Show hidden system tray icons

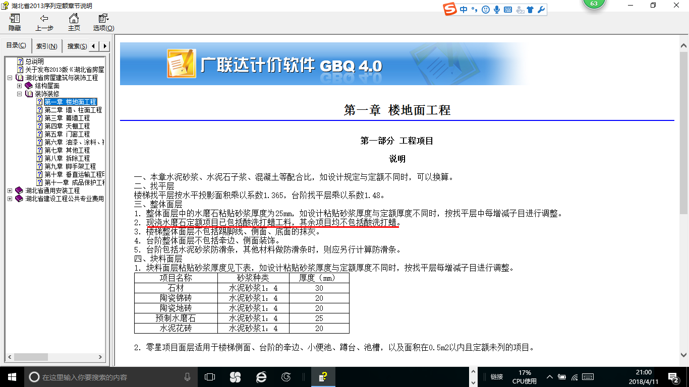point(549,376)
